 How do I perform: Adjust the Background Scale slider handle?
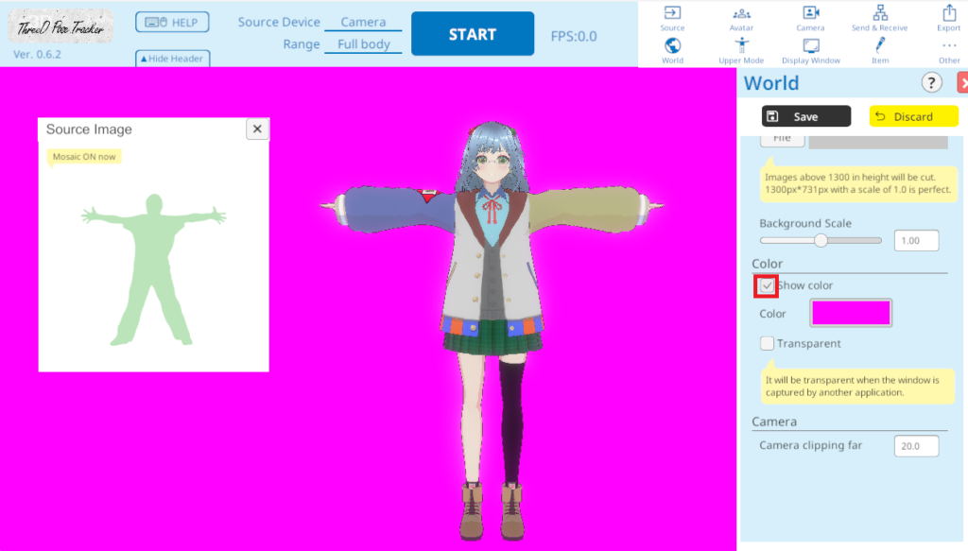point(821,241)
